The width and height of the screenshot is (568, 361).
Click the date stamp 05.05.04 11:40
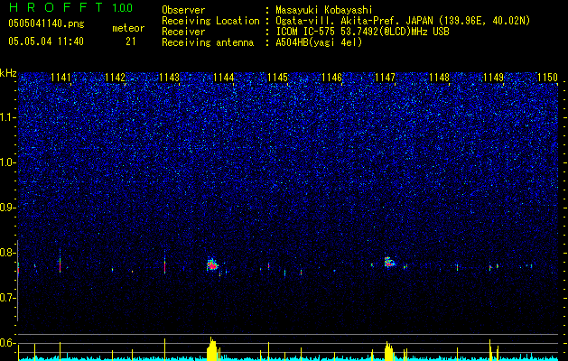[46, 42]
